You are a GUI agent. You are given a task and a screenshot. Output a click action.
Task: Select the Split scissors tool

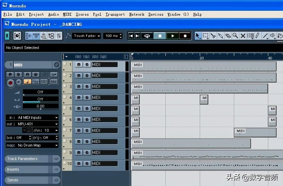[x=213, y=36]
